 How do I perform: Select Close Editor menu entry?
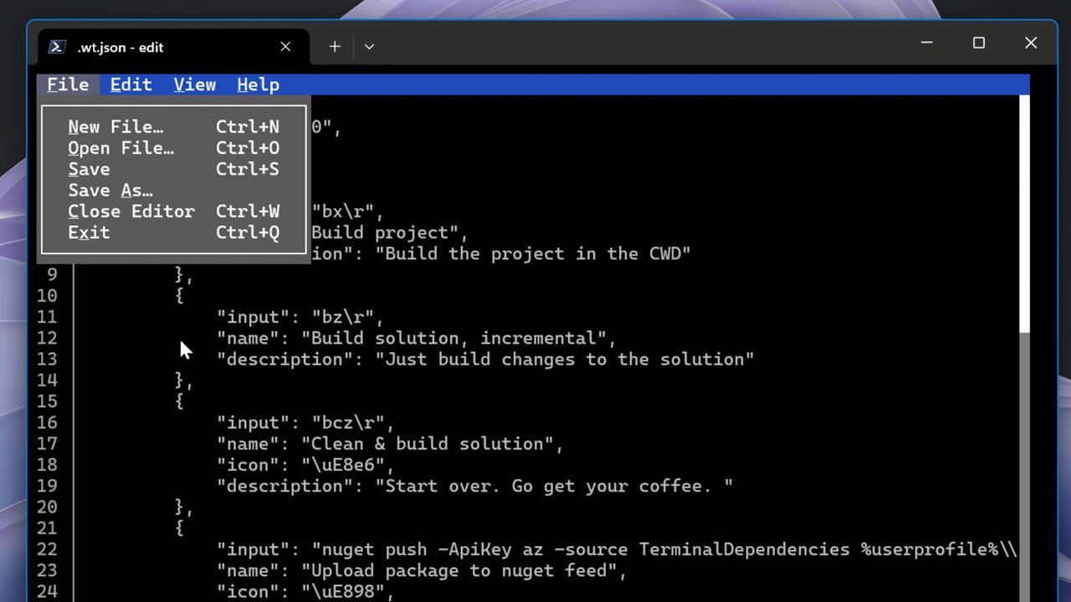point(173,212)
